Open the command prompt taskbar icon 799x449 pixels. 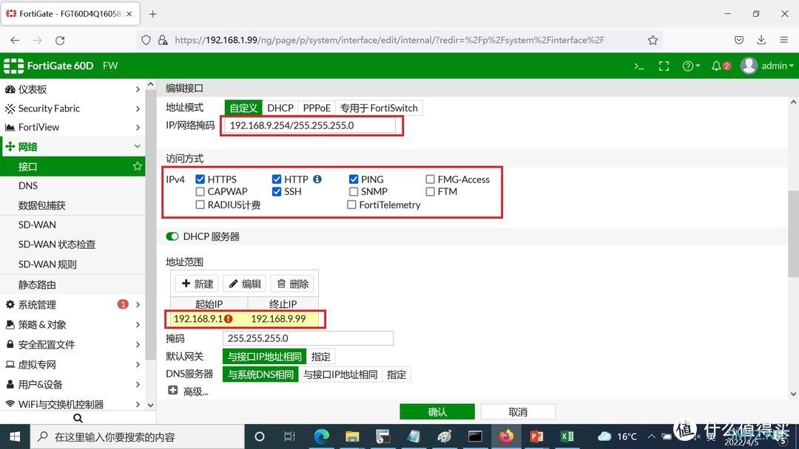click(x=475, y=436)
